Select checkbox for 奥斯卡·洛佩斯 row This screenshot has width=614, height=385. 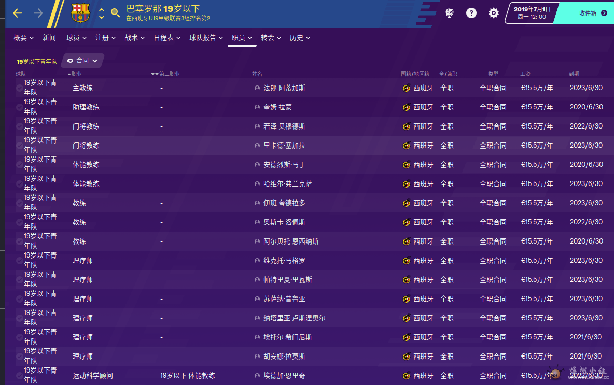(x=19, y=222)
